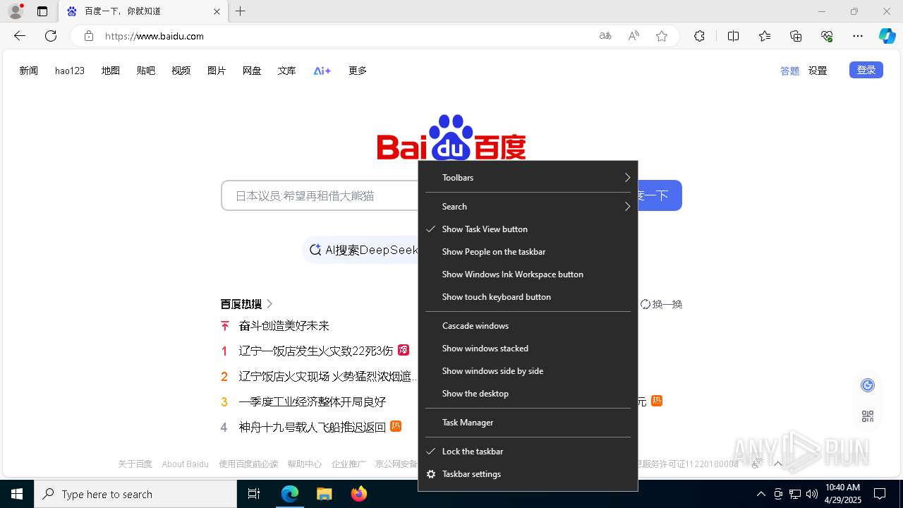The image size is (903, 508).
Task: Click the 登录 login button
Action: pos(866,70)
